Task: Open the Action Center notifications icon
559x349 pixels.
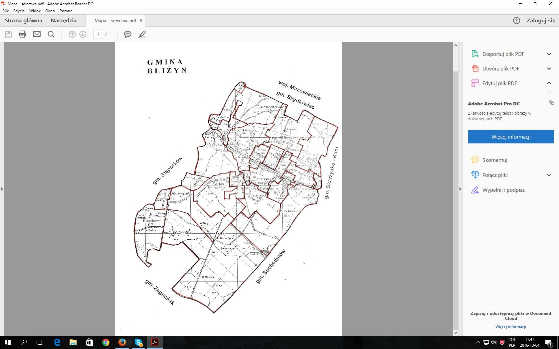Action: [x=549, y=342]
